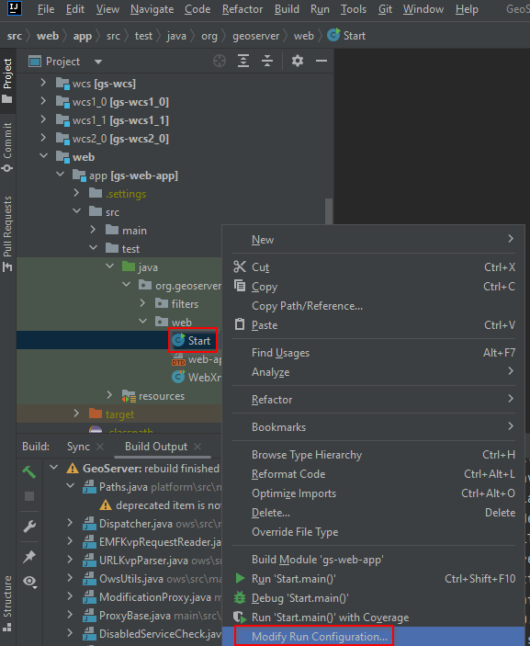Expand the wcs [gs-wcs] module node
This screenshot has height=646, width=530.
(43, 83)
